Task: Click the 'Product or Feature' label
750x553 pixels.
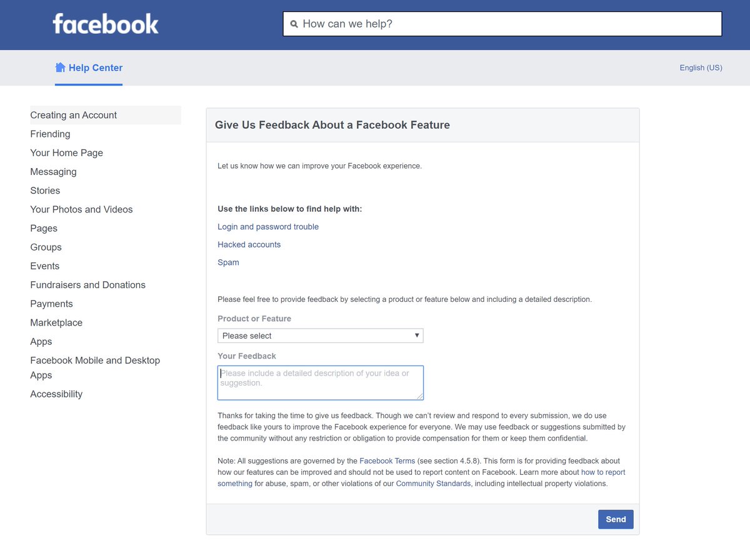Action: (x=254, y=319)
